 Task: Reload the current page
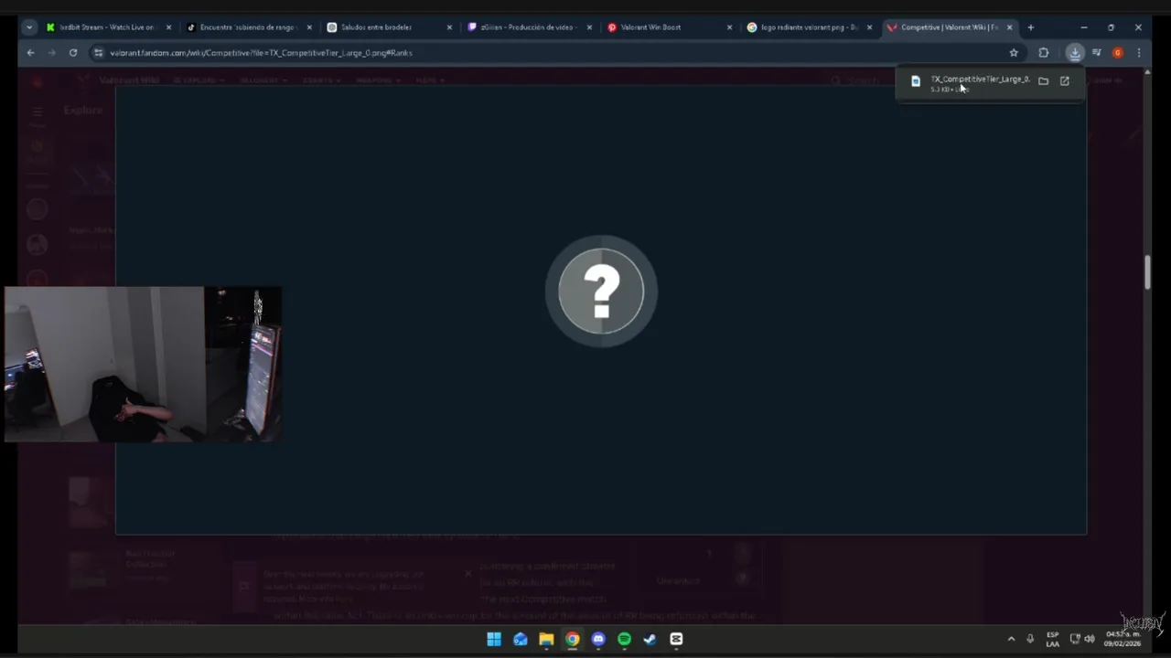tap(73, 53)
